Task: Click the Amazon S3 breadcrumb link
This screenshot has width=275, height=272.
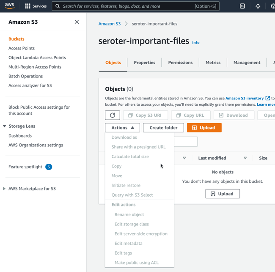Action: 110,24
